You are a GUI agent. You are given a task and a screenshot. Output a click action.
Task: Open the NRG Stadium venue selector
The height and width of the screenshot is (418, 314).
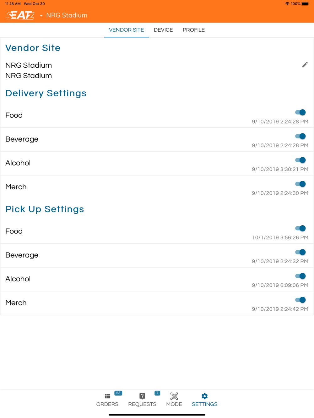click(x=67, y=15)
